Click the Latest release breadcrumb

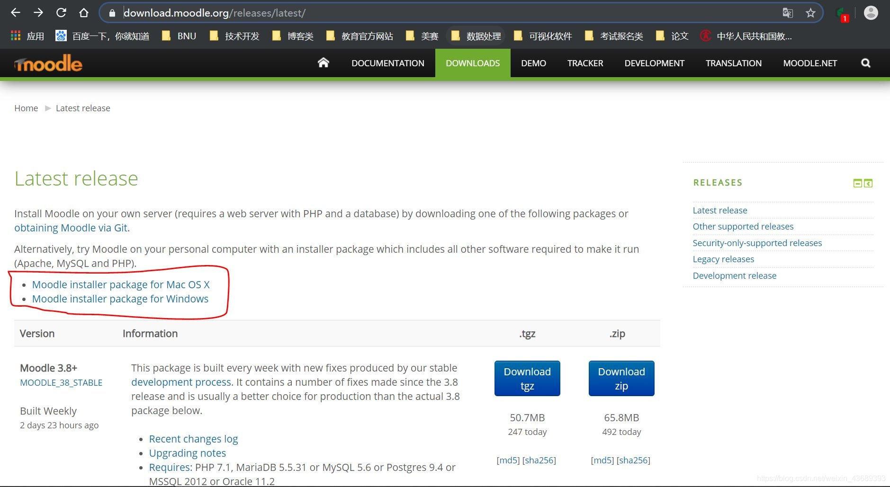[83, 108]
